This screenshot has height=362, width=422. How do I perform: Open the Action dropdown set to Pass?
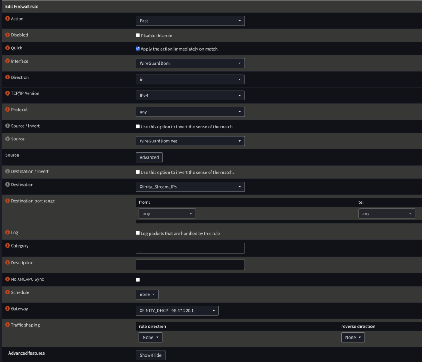coord(190,21)
